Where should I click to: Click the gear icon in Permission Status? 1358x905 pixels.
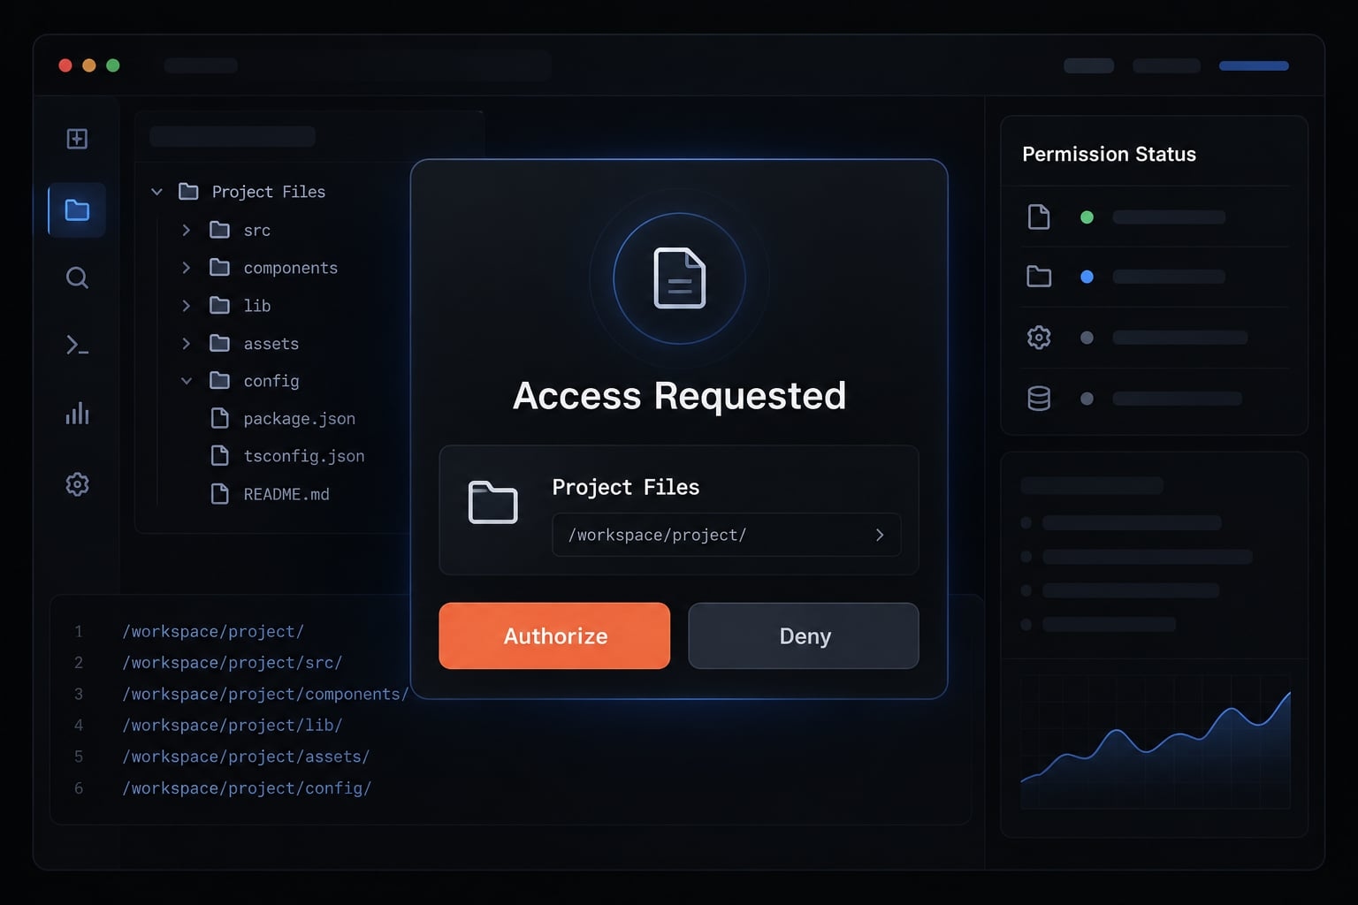1039,338
